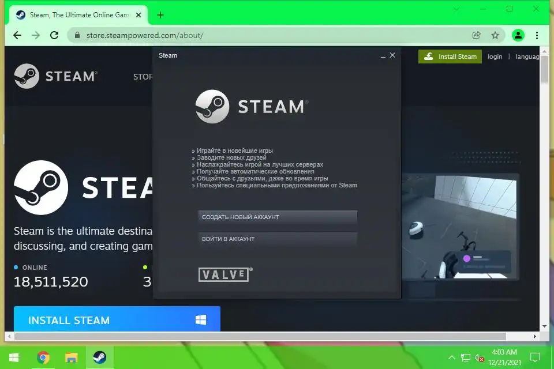
Task: Click the line 'Получайте автоматические обновления'
Action: [x=256, y=171]
